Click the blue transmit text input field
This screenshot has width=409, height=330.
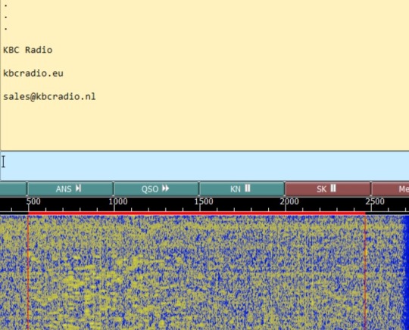click(x=204, y=166)
